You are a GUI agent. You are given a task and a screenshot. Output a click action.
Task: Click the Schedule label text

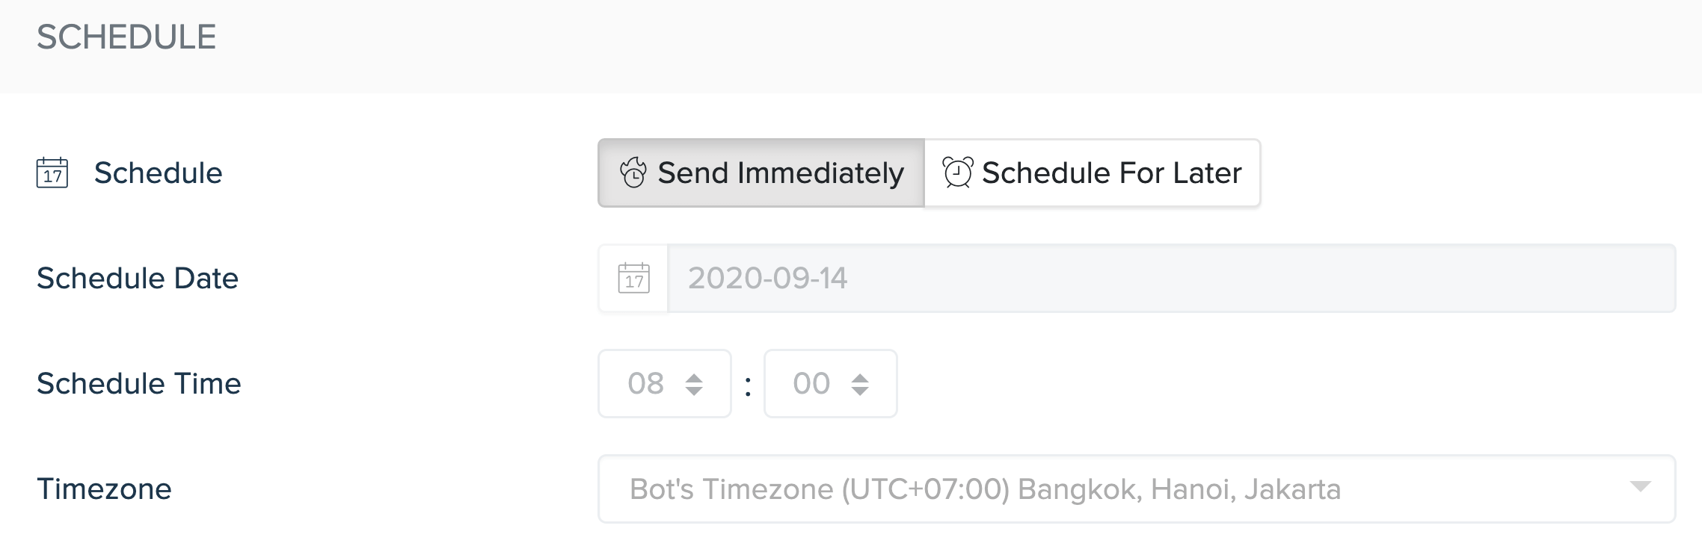coord(158,173)
